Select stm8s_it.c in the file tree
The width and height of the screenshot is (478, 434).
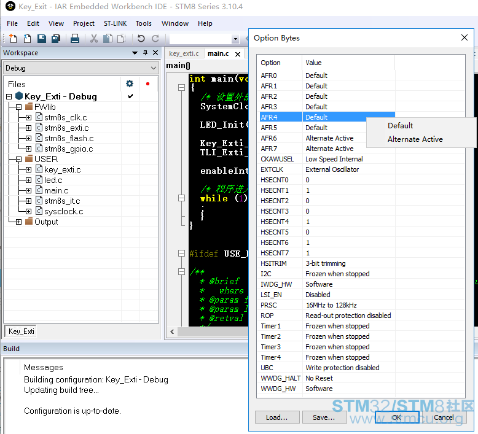coord(62,201)
